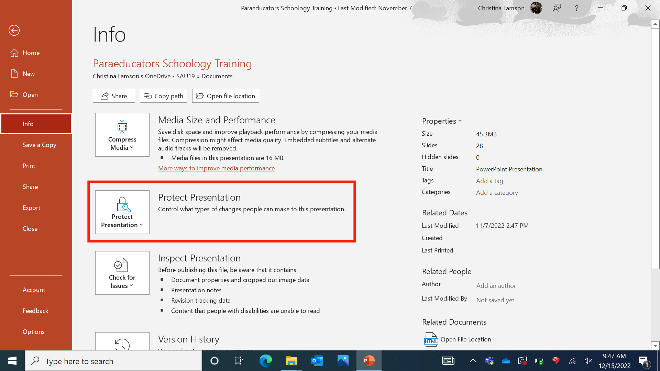
Task: Select Open in the sidebar
Action: coord(36,95)
